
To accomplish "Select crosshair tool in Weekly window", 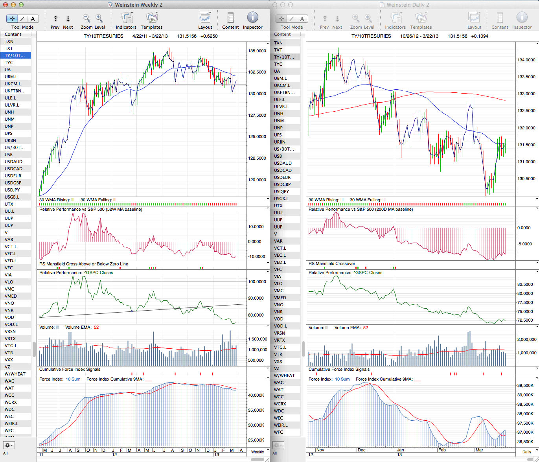I will [12, 18].
